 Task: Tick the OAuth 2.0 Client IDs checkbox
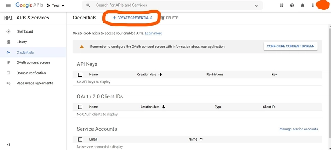[x=80, y=107]
